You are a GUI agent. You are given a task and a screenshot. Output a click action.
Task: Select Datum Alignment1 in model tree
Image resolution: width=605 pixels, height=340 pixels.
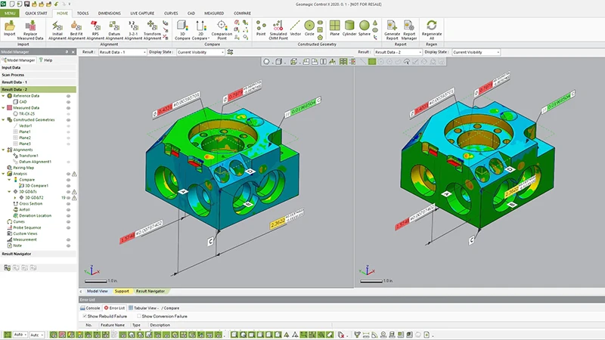click(x=35, y=162)
